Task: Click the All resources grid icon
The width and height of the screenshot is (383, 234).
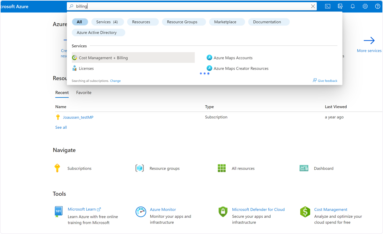Action: tap(222, 168)
